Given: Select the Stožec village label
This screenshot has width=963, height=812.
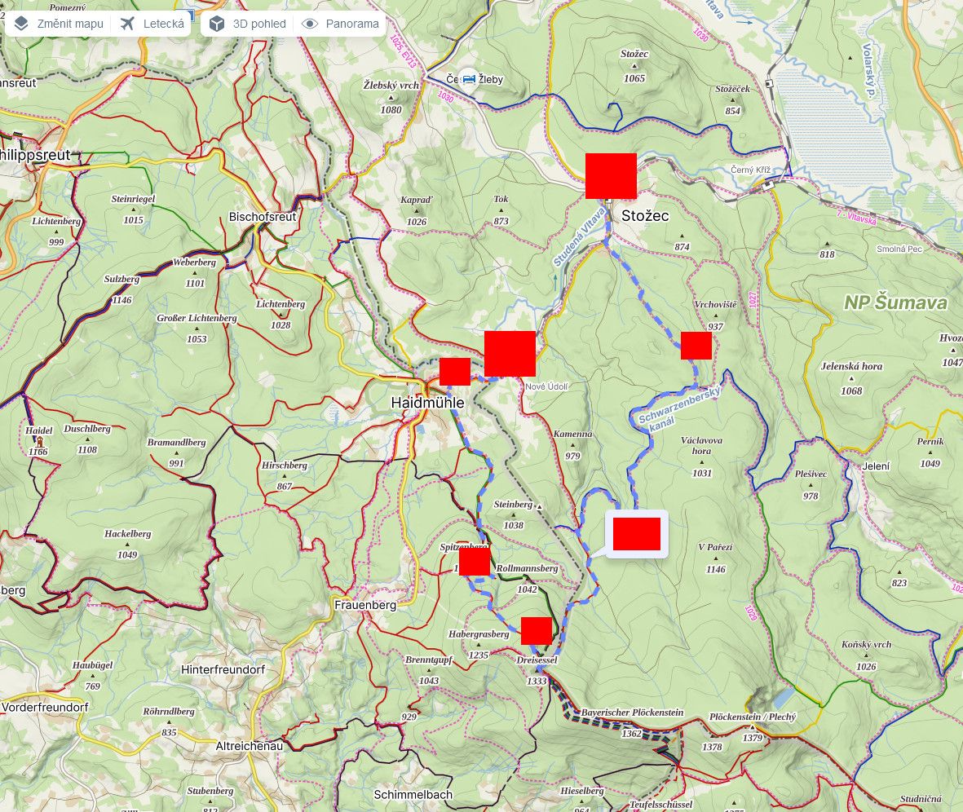Looking at the screenshot, I should click(645, 215).
